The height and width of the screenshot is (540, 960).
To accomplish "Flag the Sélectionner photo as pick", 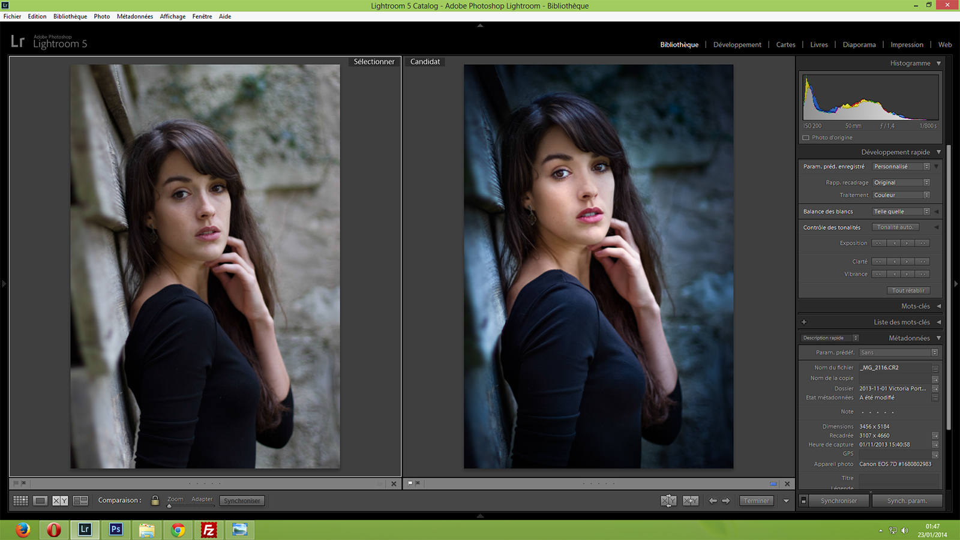I will [x=16, y=483].
